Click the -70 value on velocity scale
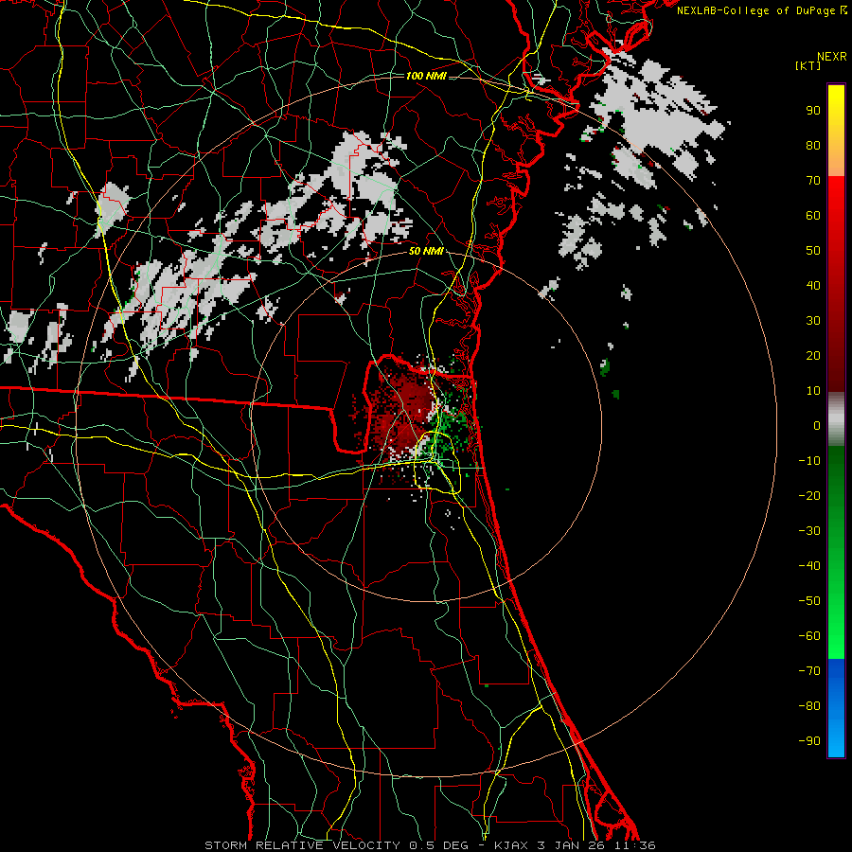Image resolution: width=852 pixels, height=852 pixels. point(809,670)
